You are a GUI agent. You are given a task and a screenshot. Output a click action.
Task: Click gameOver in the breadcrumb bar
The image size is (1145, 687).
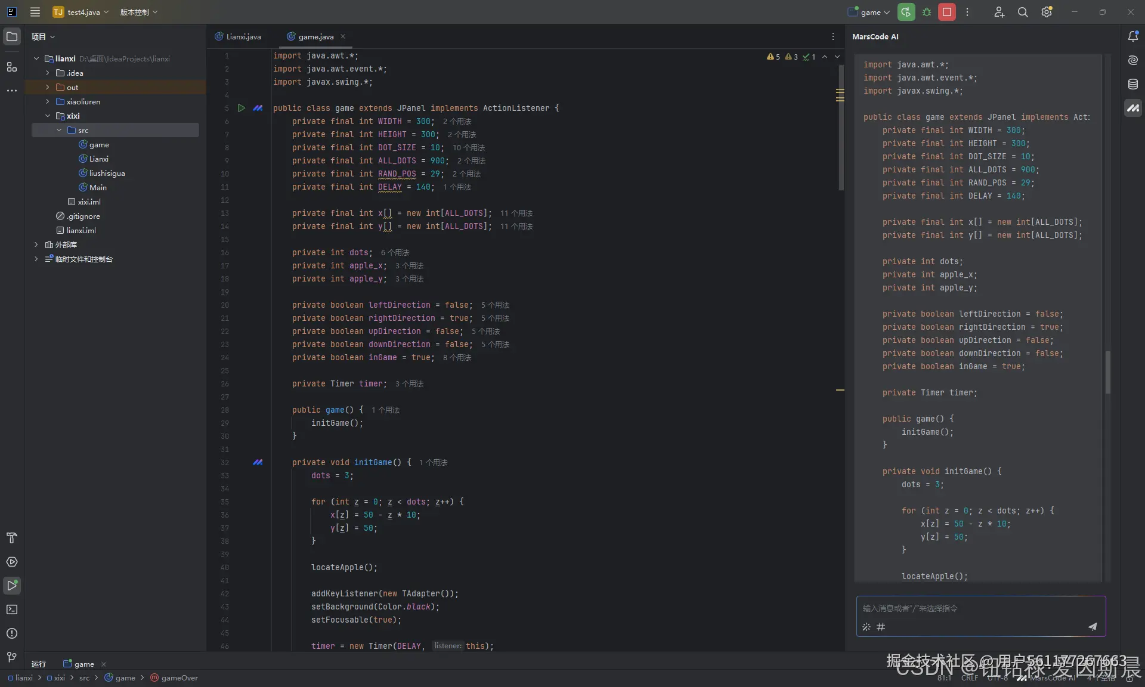click(x=179, y=678)
